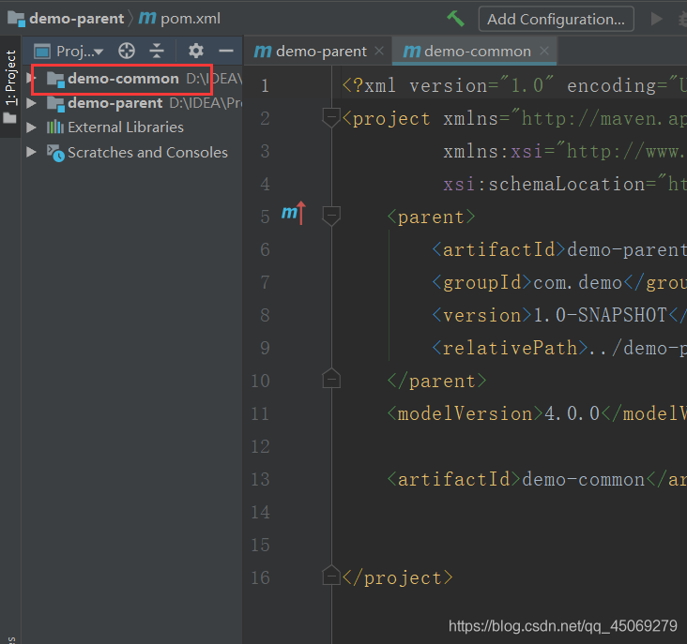This screenshot has width=687, height=644.
Task: Expand the demo-parent module tree arrow
Action: (32, 103)
